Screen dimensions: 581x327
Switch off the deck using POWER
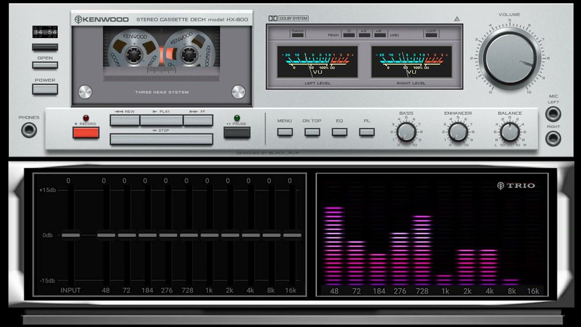point(45,89)
